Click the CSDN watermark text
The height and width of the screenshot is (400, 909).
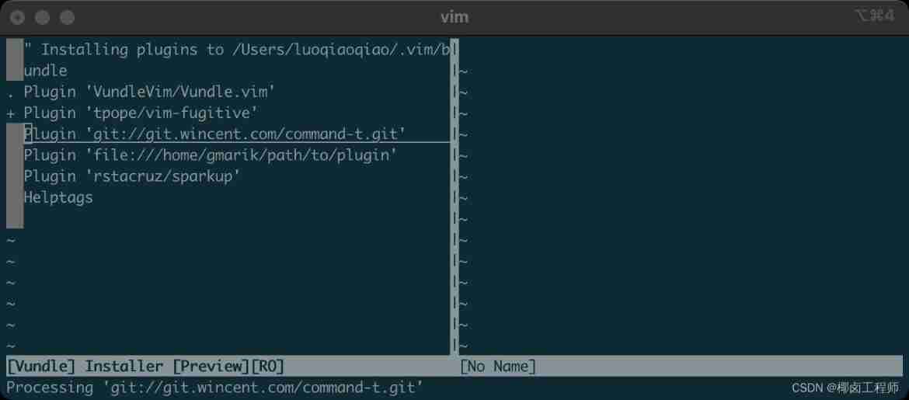(845, 387)
